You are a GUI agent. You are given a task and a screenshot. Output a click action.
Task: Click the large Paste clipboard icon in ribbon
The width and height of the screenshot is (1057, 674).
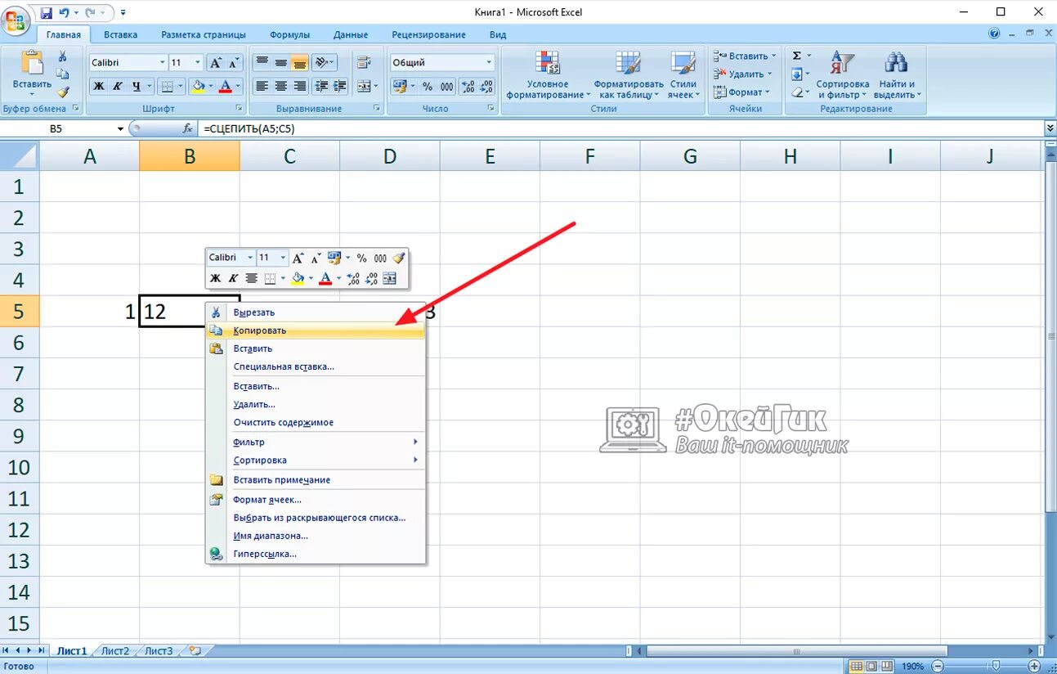tap(31, 64)
